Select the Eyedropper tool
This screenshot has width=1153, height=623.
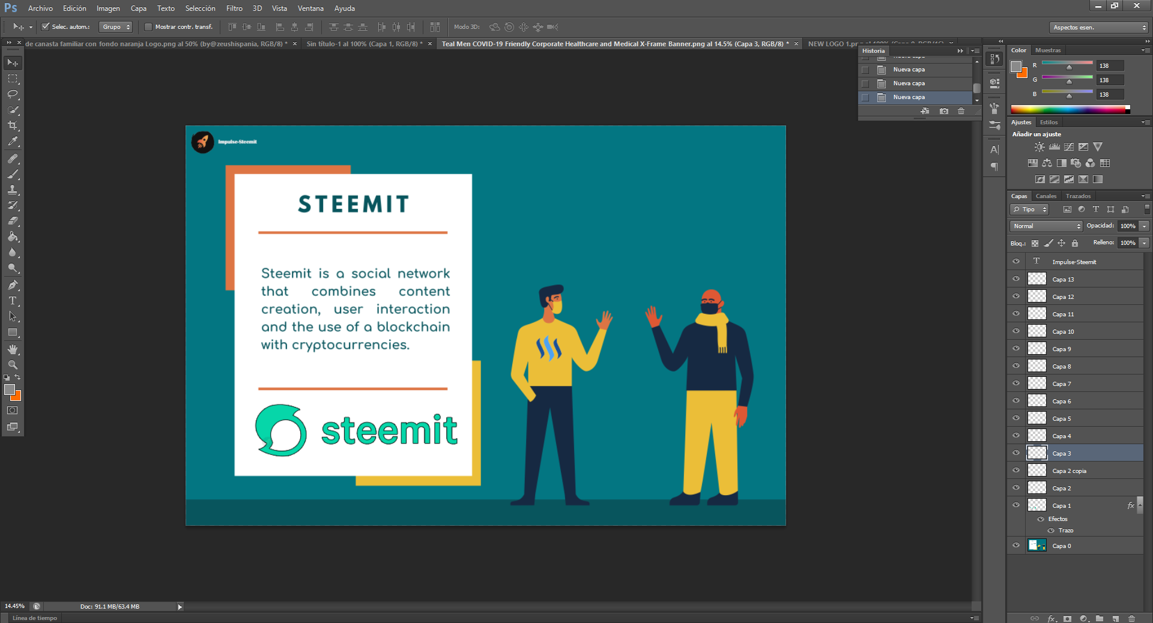pyautogui.click(x=13, y=142)
